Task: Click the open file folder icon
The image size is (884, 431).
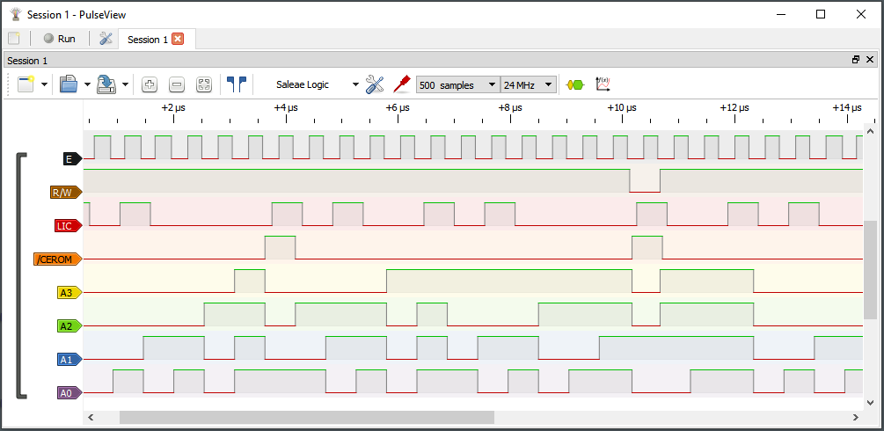Action: tap(69, 84)
